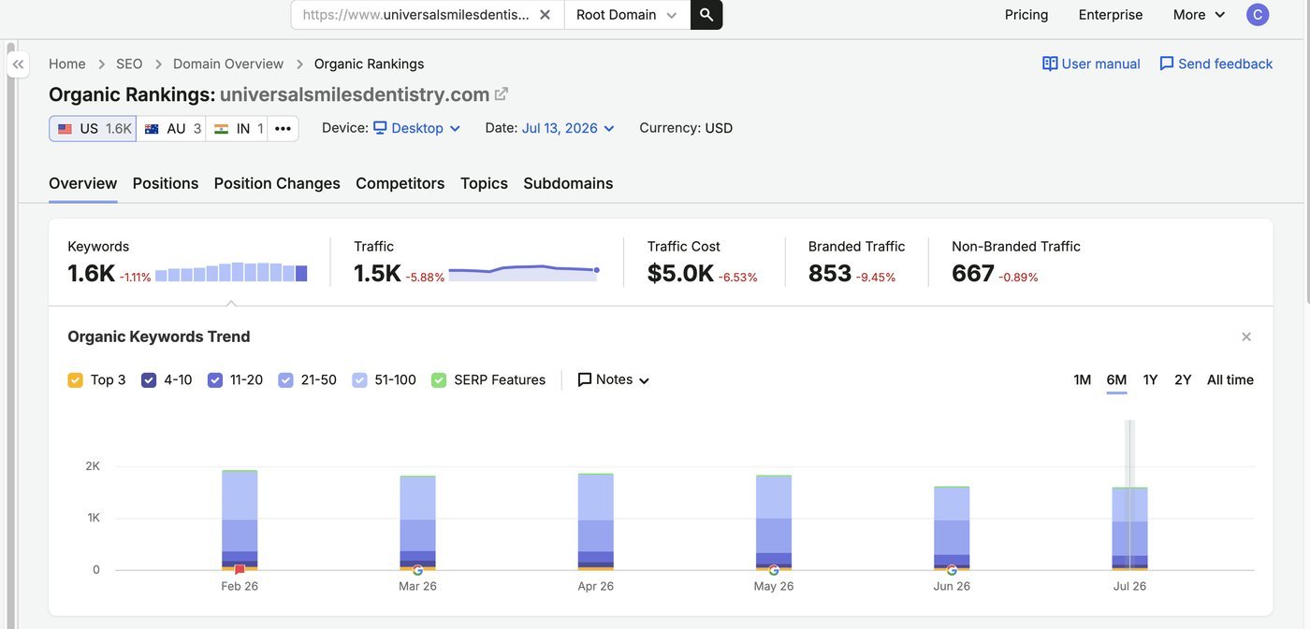Screen dimensions: 1310x629
Task: Open the Root Domain dropdown
Action: 627,15
